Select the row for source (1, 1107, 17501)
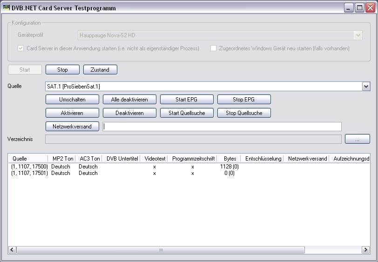Screen dimensions: 378x262 pyautogui.click(x=30, y=173)
